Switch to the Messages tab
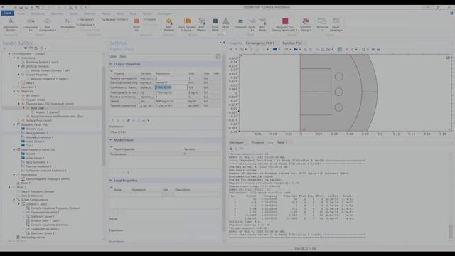455x256 pixels. [236, 142]
